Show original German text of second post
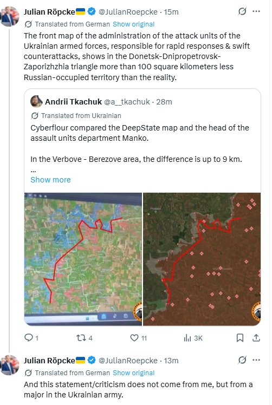The image size is (272, 405). pos(134,373)
